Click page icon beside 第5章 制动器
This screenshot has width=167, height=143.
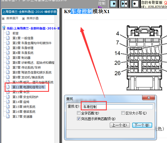click(8, 57)
